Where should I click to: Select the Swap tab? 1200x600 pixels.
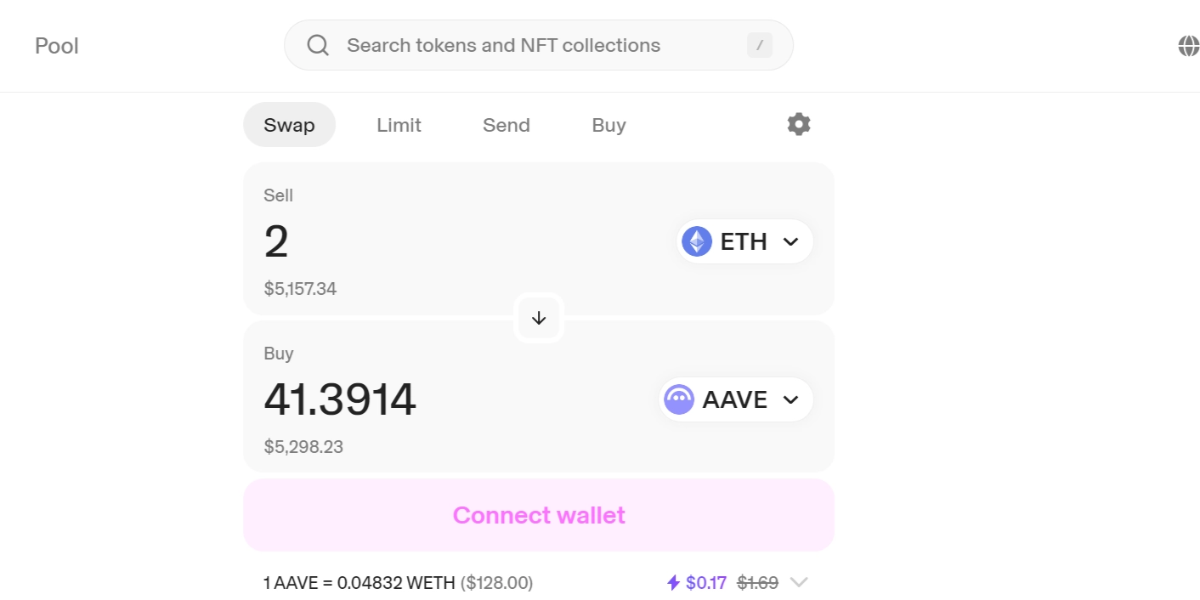click(x=289, y=125)
